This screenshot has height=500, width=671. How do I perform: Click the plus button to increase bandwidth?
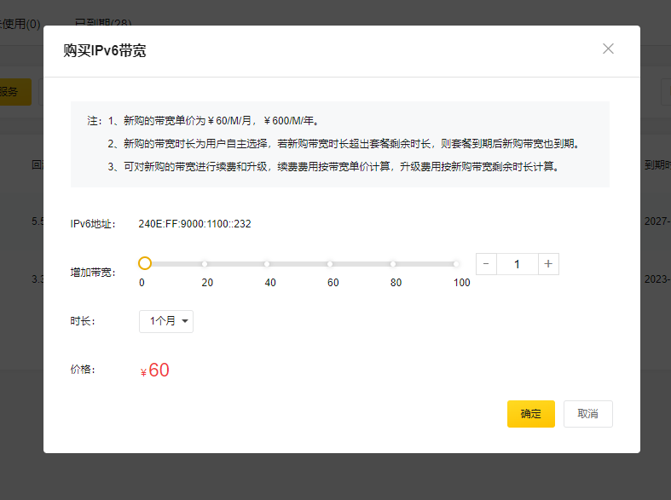[548, 264]
